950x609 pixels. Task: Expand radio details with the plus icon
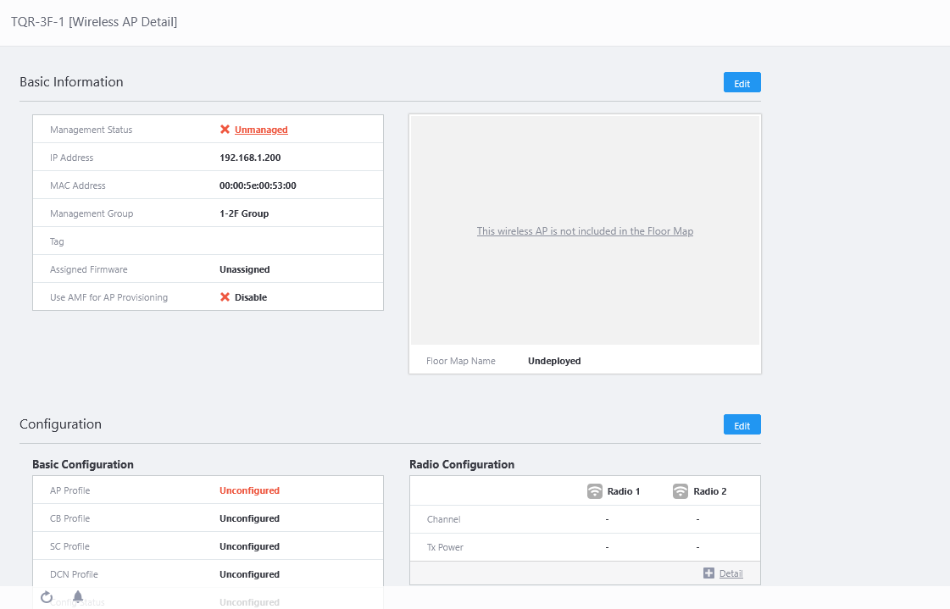(708, 573)
